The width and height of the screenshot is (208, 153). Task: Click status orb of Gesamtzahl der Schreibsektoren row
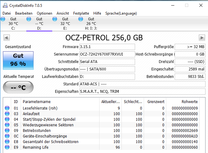7,142
